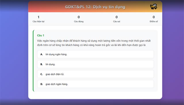Click the number 1 above 'Câu hiện tại'
184x105 pixels.
click(39, 17)
